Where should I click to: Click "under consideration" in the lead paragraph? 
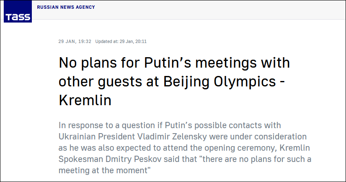[269, 136]
